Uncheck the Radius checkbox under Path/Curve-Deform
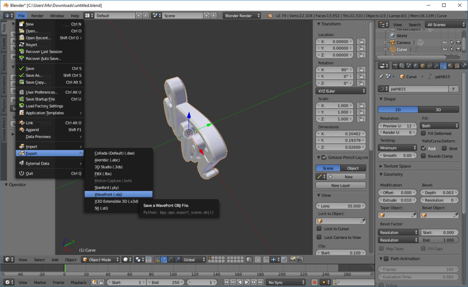The width and height of the screenshot is (468, 287). (423, 148)
